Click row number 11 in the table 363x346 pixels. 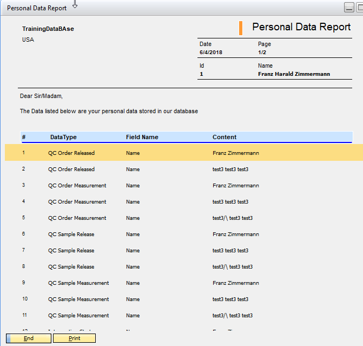point(25,316)
